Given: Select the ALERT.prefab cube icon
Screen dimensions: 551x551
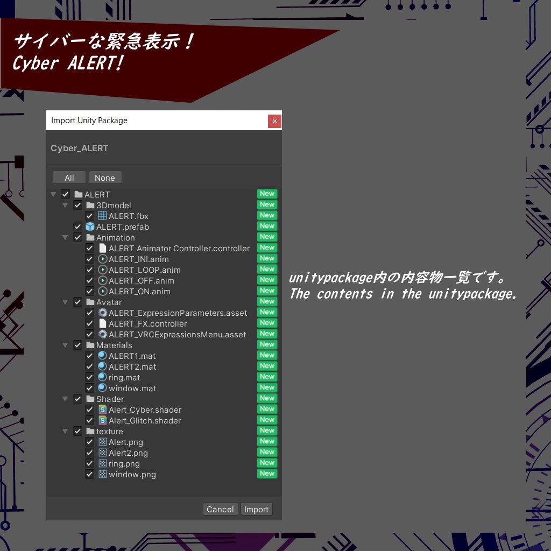Looking at the screenshot, I should click(89, 227).
